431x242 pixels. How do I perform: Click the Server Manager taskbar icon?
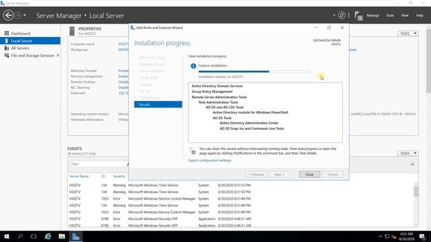tap(76, 236)
